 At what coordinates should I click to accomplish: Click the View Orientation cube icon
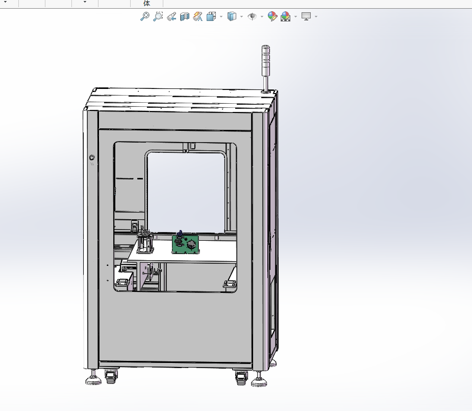pos(211,16)
